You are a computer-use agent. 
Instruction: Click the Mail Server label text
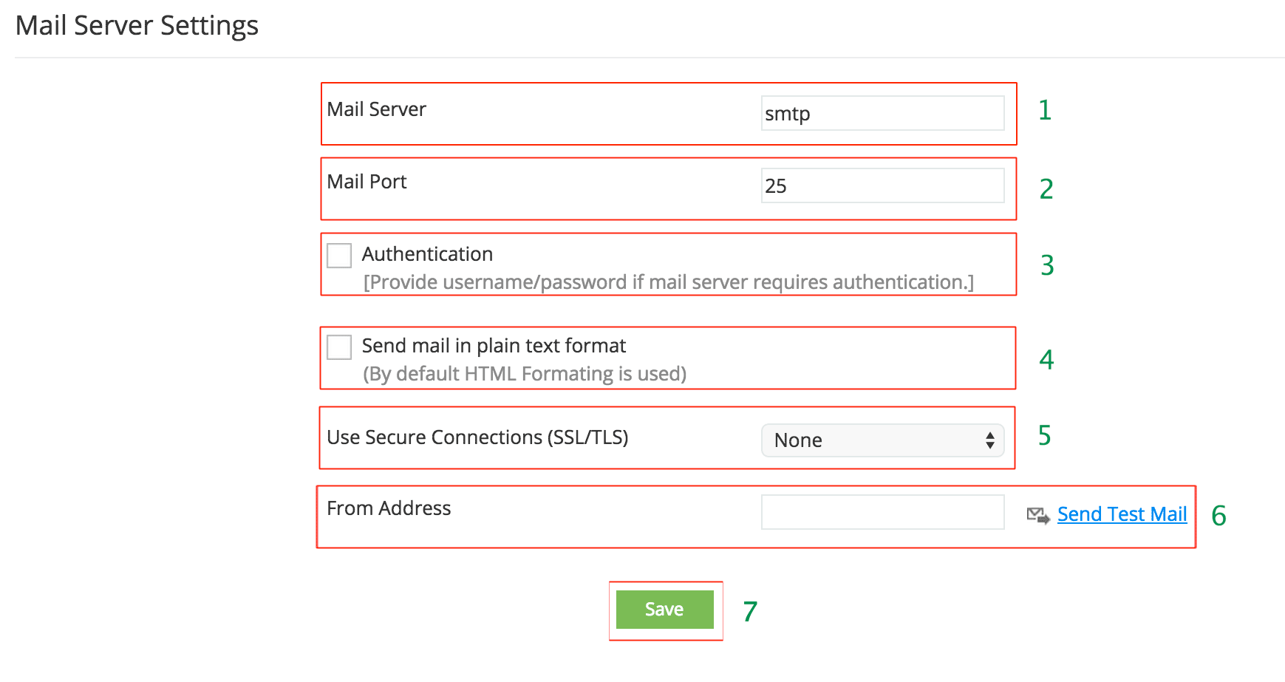(x=376, y=109)
